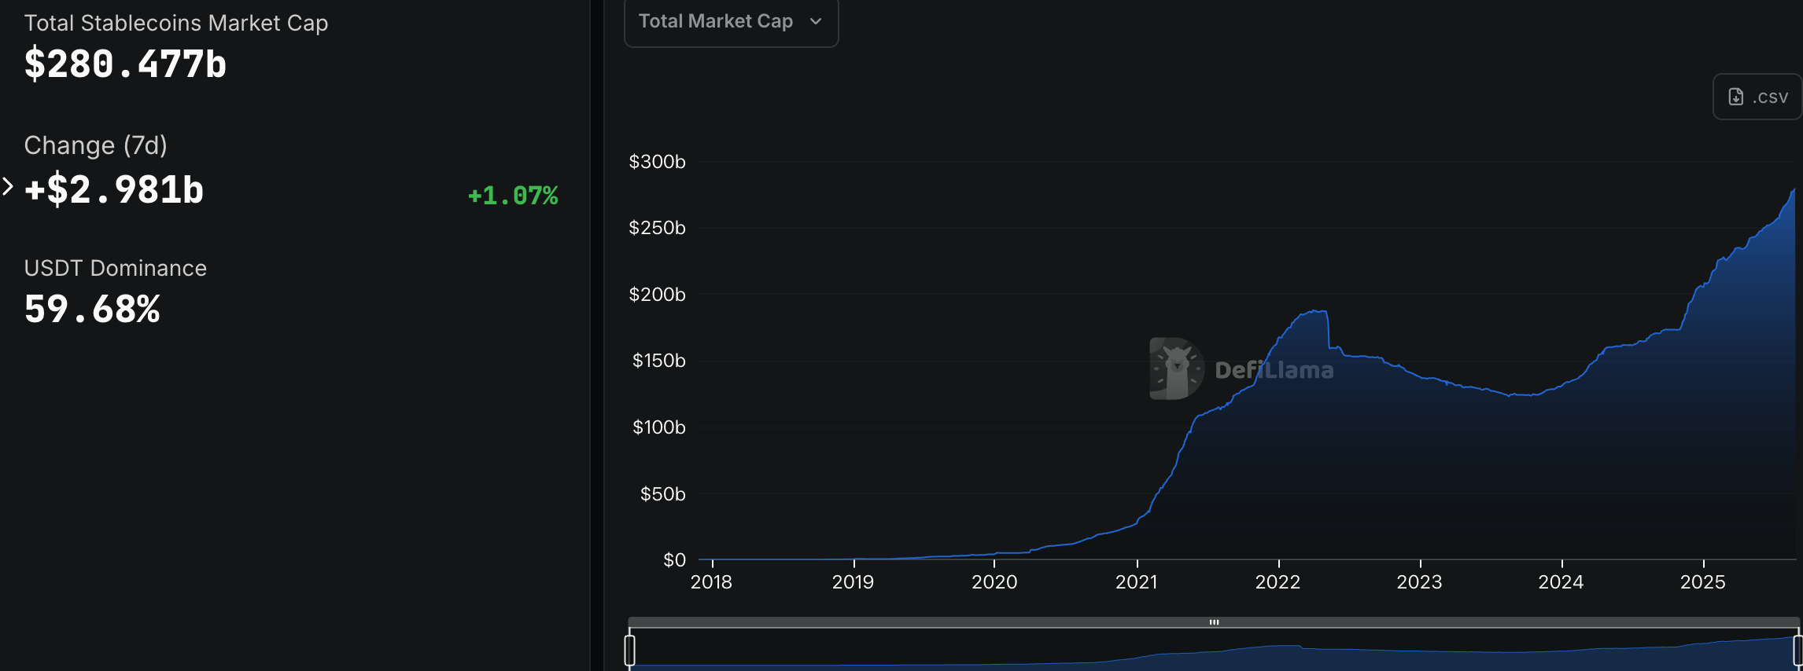Click the file download icon in the .csv button
The image size is (1803, 671).
pos(1735,97)
